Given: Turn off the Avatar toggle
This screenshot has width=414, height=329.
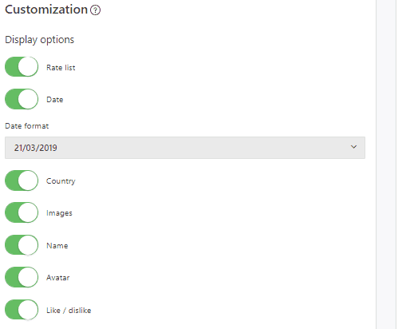Looking at the screenshot, I should click(x=22, y=277).
